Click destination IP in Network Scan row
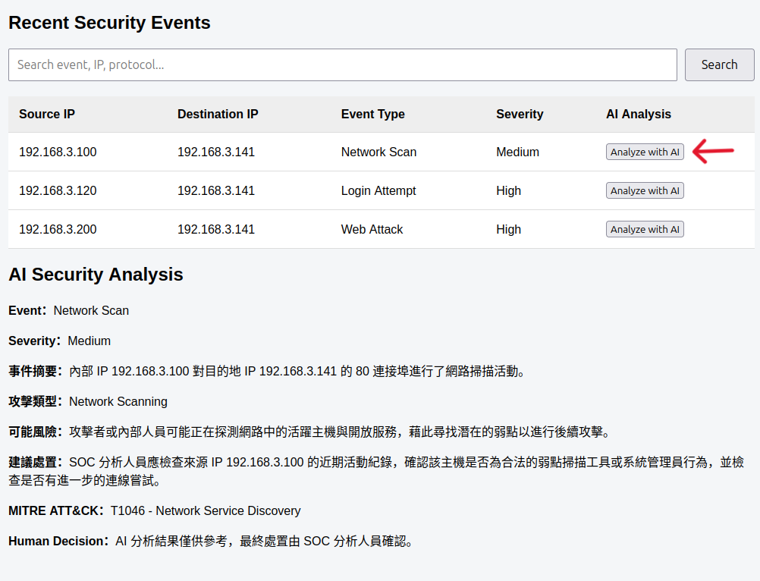 [x=216, y=152]
